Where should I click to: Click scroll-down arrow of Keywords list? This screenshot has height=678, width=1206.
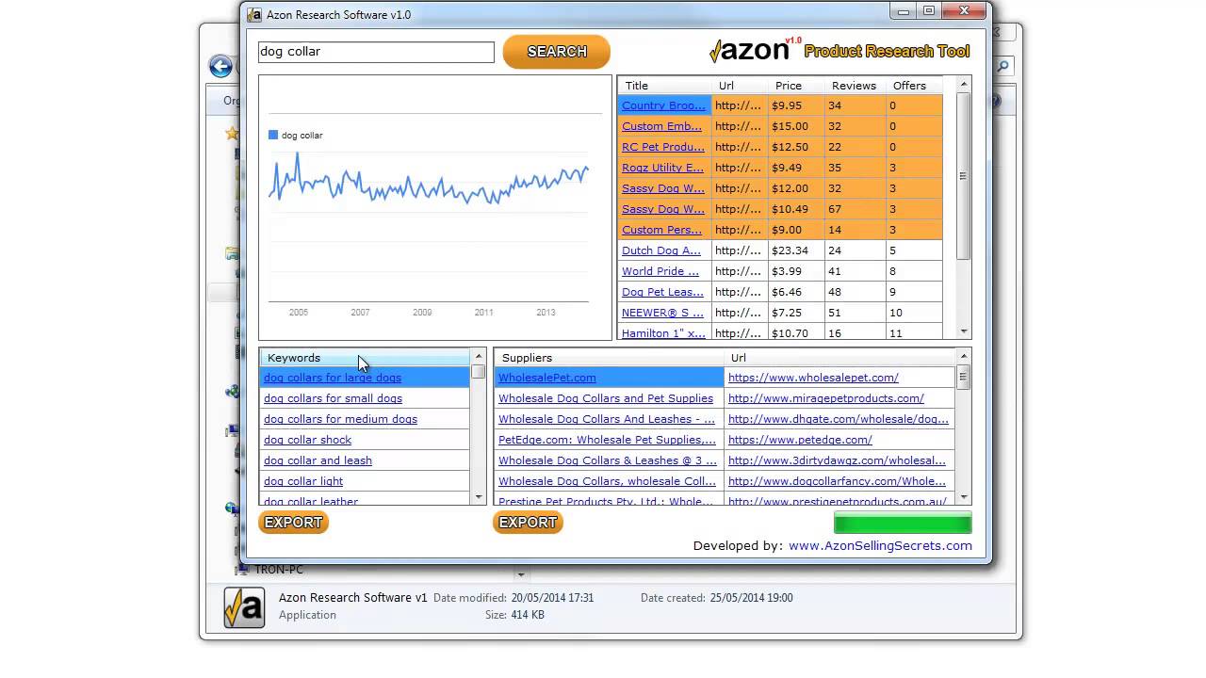[x=479, y=496]
